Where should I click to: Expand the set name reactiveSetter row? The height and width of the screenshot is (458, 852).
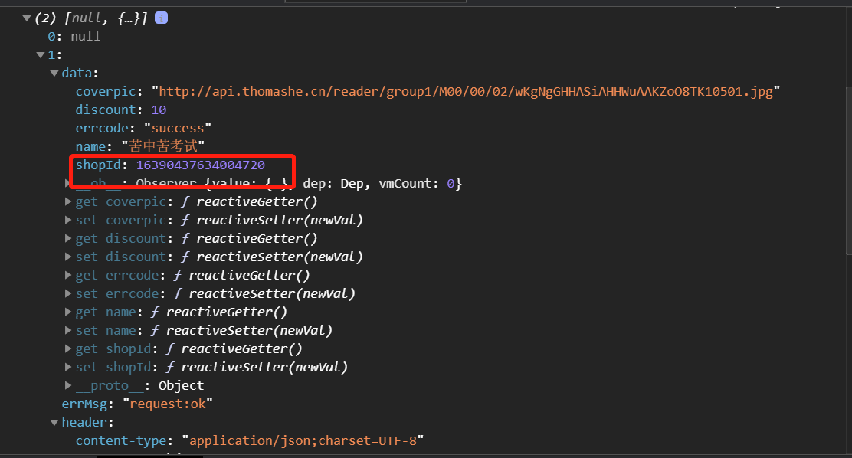[x=68, y=330]
